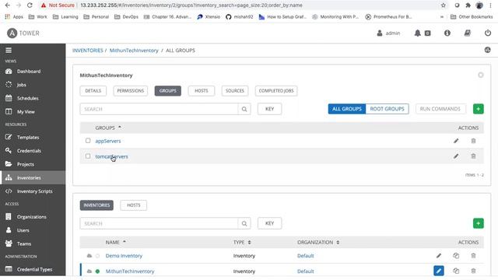This screenshot has width=498, height=280.
Task: Sort inventories by TYPE column
Action: (x=242, y=242)
